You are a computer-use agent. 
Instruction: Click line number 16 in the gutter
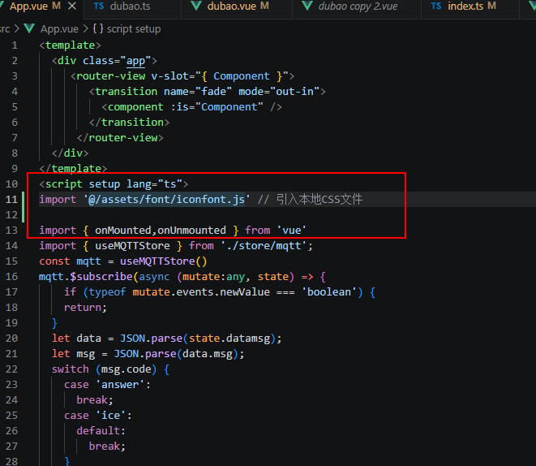[x=11, y=277]
